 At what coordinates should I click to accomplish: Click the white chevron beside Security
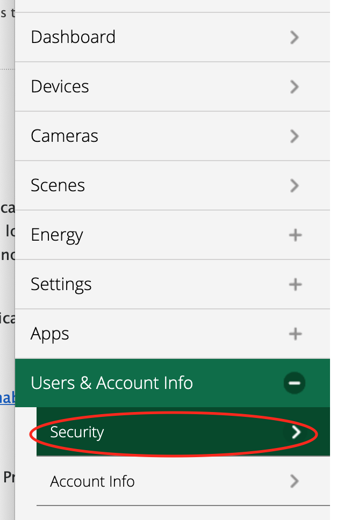[296, 432]
